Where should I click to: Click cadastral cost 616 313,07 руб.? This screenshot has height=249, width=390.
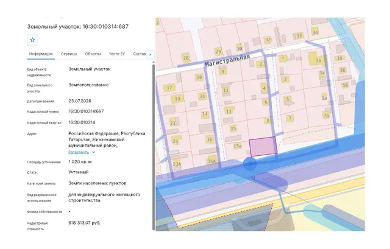(x=84, y=223)
